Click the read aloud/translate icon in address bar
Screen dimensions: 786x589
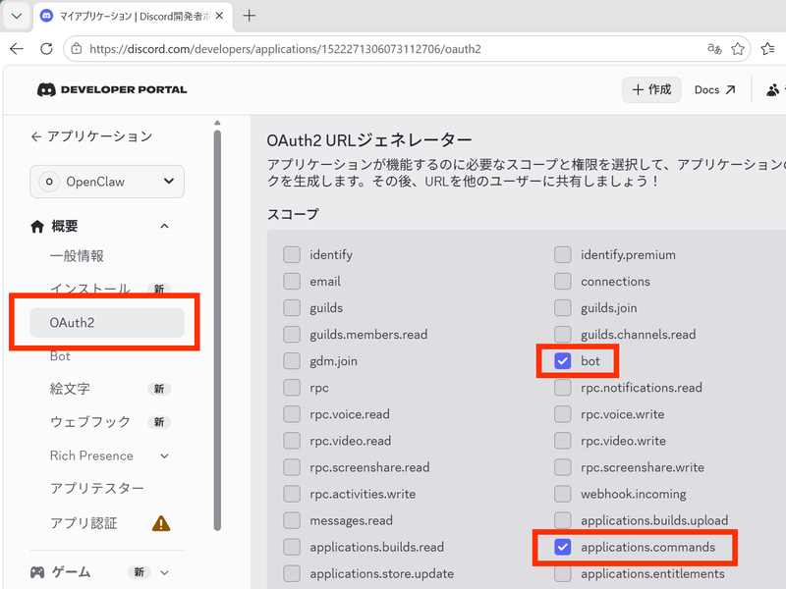click(x=714, y=48)
